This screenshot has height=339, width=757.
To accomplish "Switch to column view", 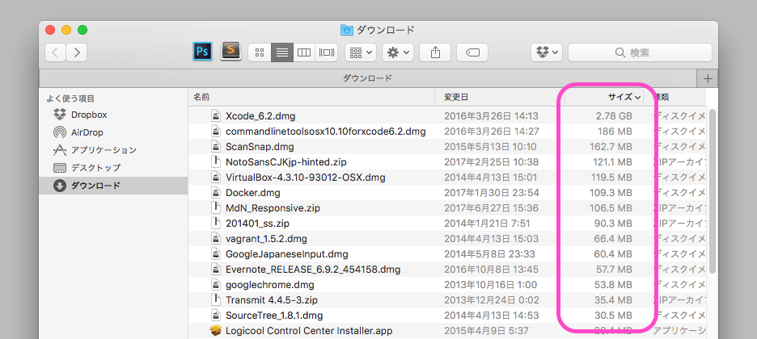I will (x=304, y=52).
